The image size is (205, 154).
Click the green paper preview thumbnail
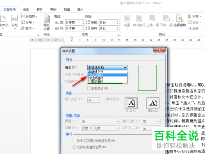coord(147,78)
